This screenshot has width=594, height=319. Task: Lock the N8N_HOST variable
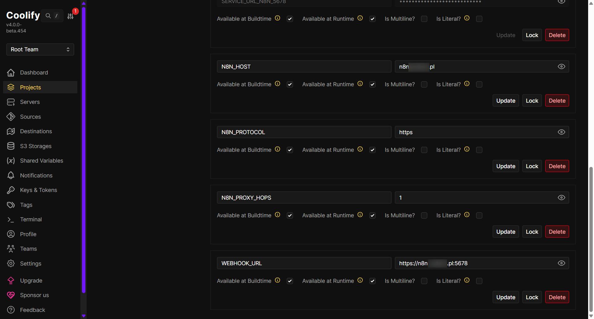click(532, 101)
